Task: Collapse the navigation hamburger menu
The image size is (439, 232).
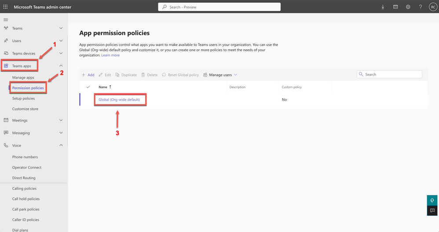Action: [6, 20]
